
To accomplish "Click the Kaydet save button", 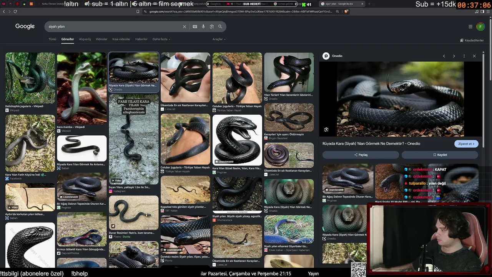I will point(440,155).
